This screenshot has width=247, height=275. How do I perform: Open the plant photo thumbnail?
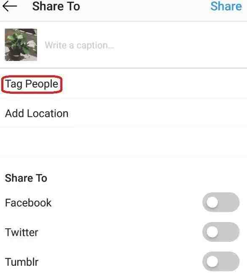tap(21, 45)
